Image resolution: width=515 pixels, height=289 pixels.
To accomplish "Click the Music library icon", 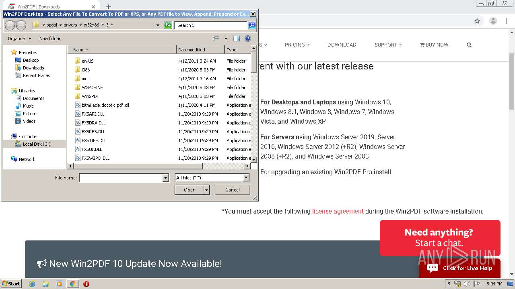I will tap(18, 106).
